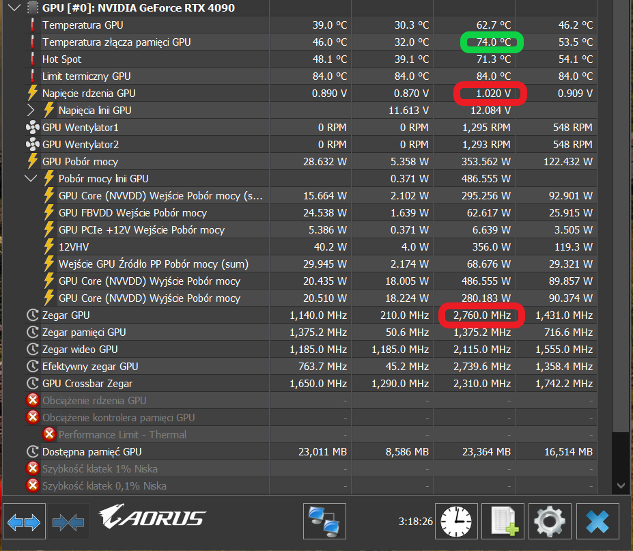Click thermometer icon beside Hot Spot
The image size is (633, 551).
(33, 59)
